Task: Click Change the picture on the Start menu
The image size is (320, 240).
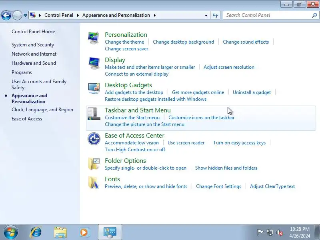Action: click(145, 124)
